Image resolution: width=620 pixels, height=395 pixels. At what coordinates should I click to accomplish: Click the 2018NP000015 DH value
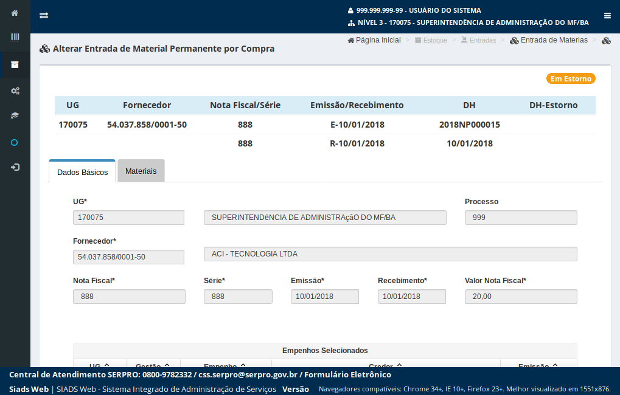pyautogui.click(x=469, y=125)
